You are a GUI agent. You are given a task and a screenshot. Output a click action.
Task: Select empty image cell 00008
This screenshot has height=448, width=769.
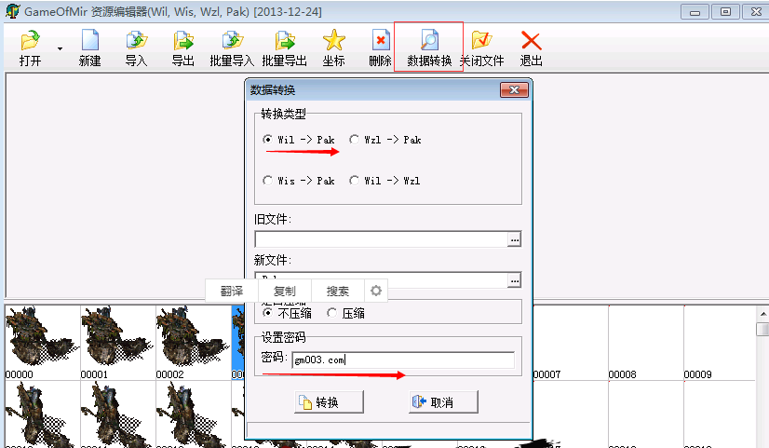tap(646, 343)
